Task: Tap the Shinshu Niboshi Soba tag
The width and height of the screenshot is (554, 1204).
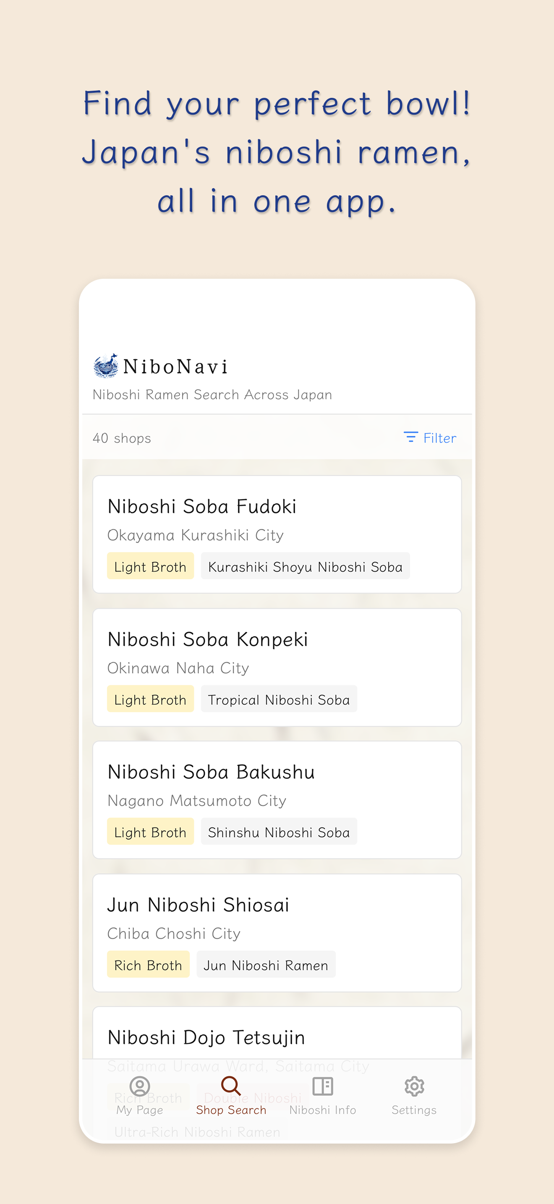Action: coord(279,832)
